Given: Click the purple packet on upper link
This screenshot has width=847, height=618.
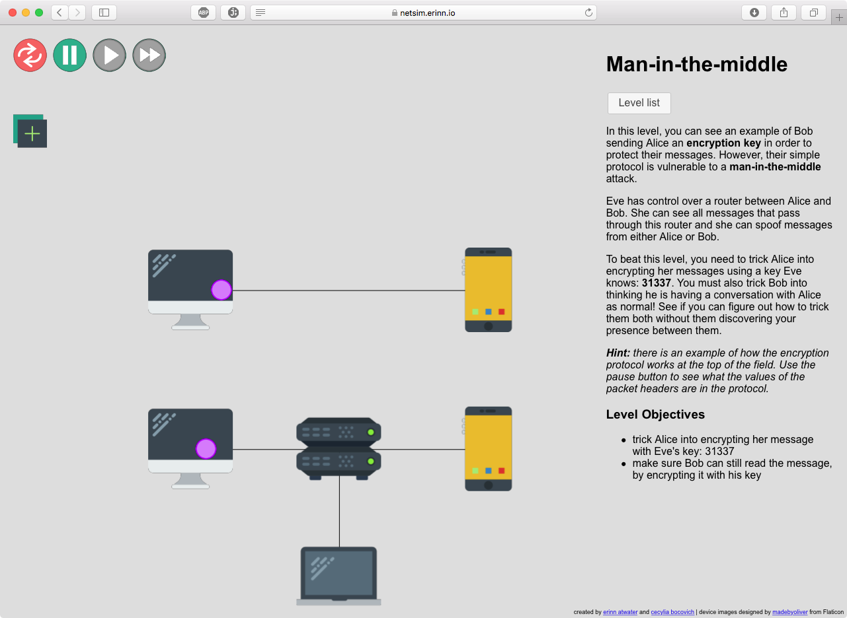Looking at the screenshot, I should [x=222, y=290].
